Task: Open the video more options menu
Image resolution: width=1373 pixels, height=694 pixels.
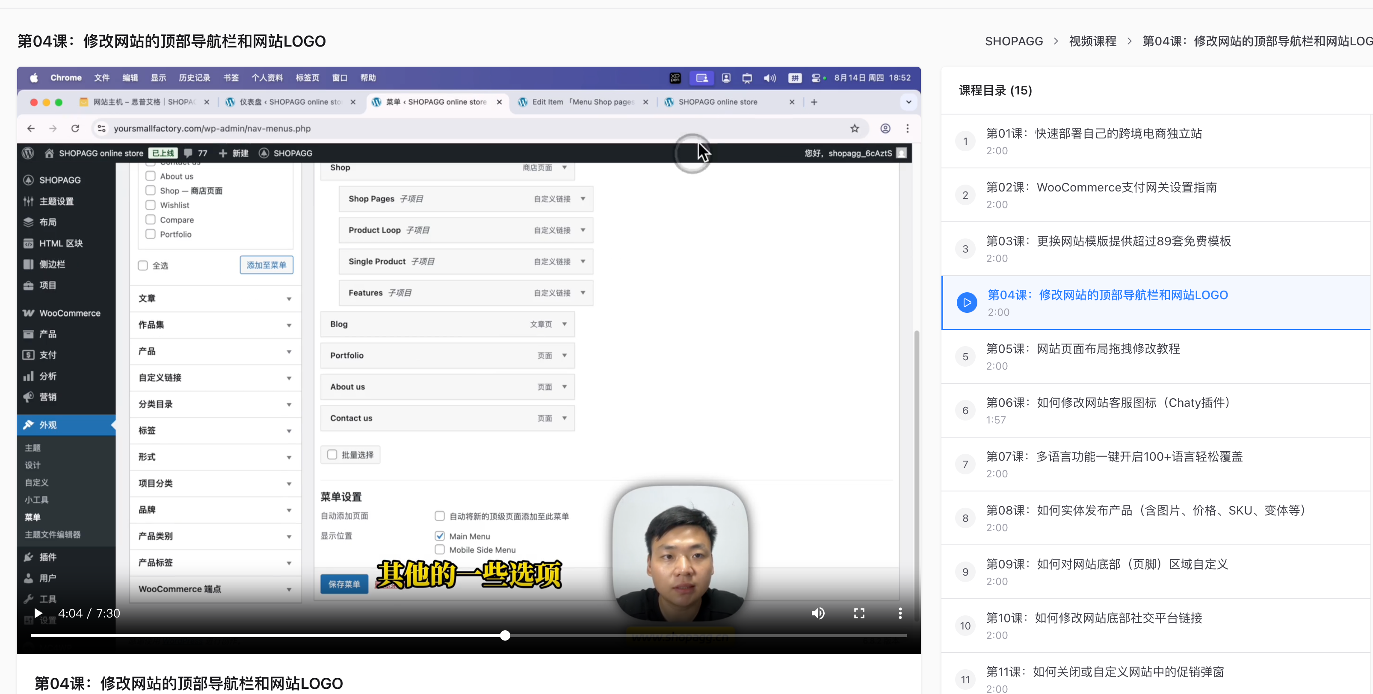Action: coord(900,613)
